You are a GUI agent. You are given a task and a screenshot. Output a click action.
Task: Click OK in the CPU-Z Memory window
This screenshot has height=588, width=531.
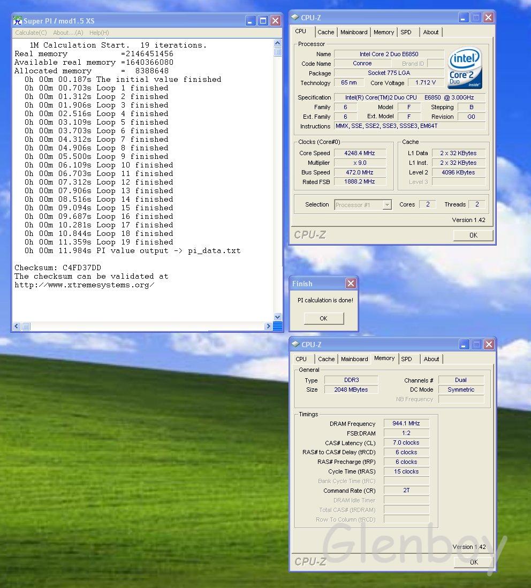[473, 562]
